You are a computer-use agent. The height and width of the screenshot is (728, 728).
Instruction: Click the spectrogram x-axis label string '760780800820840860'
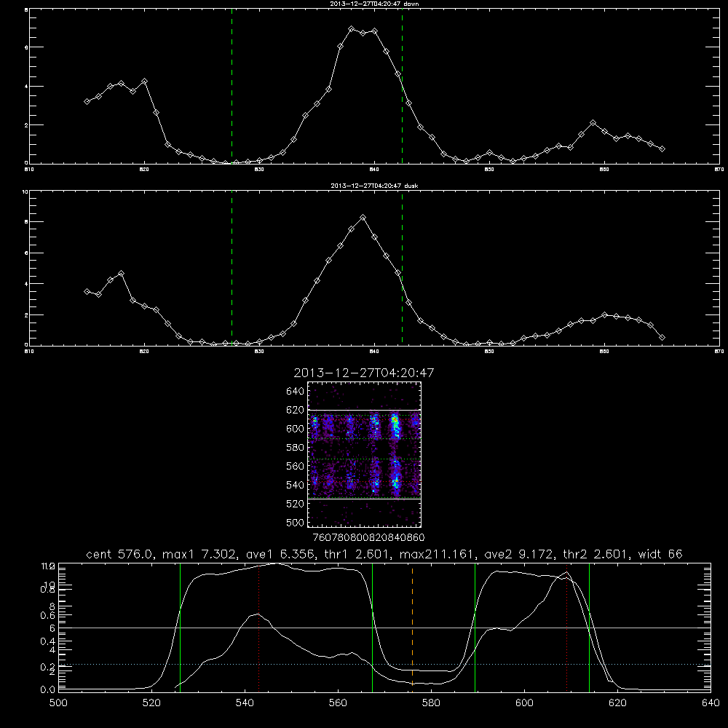point(369,537)
